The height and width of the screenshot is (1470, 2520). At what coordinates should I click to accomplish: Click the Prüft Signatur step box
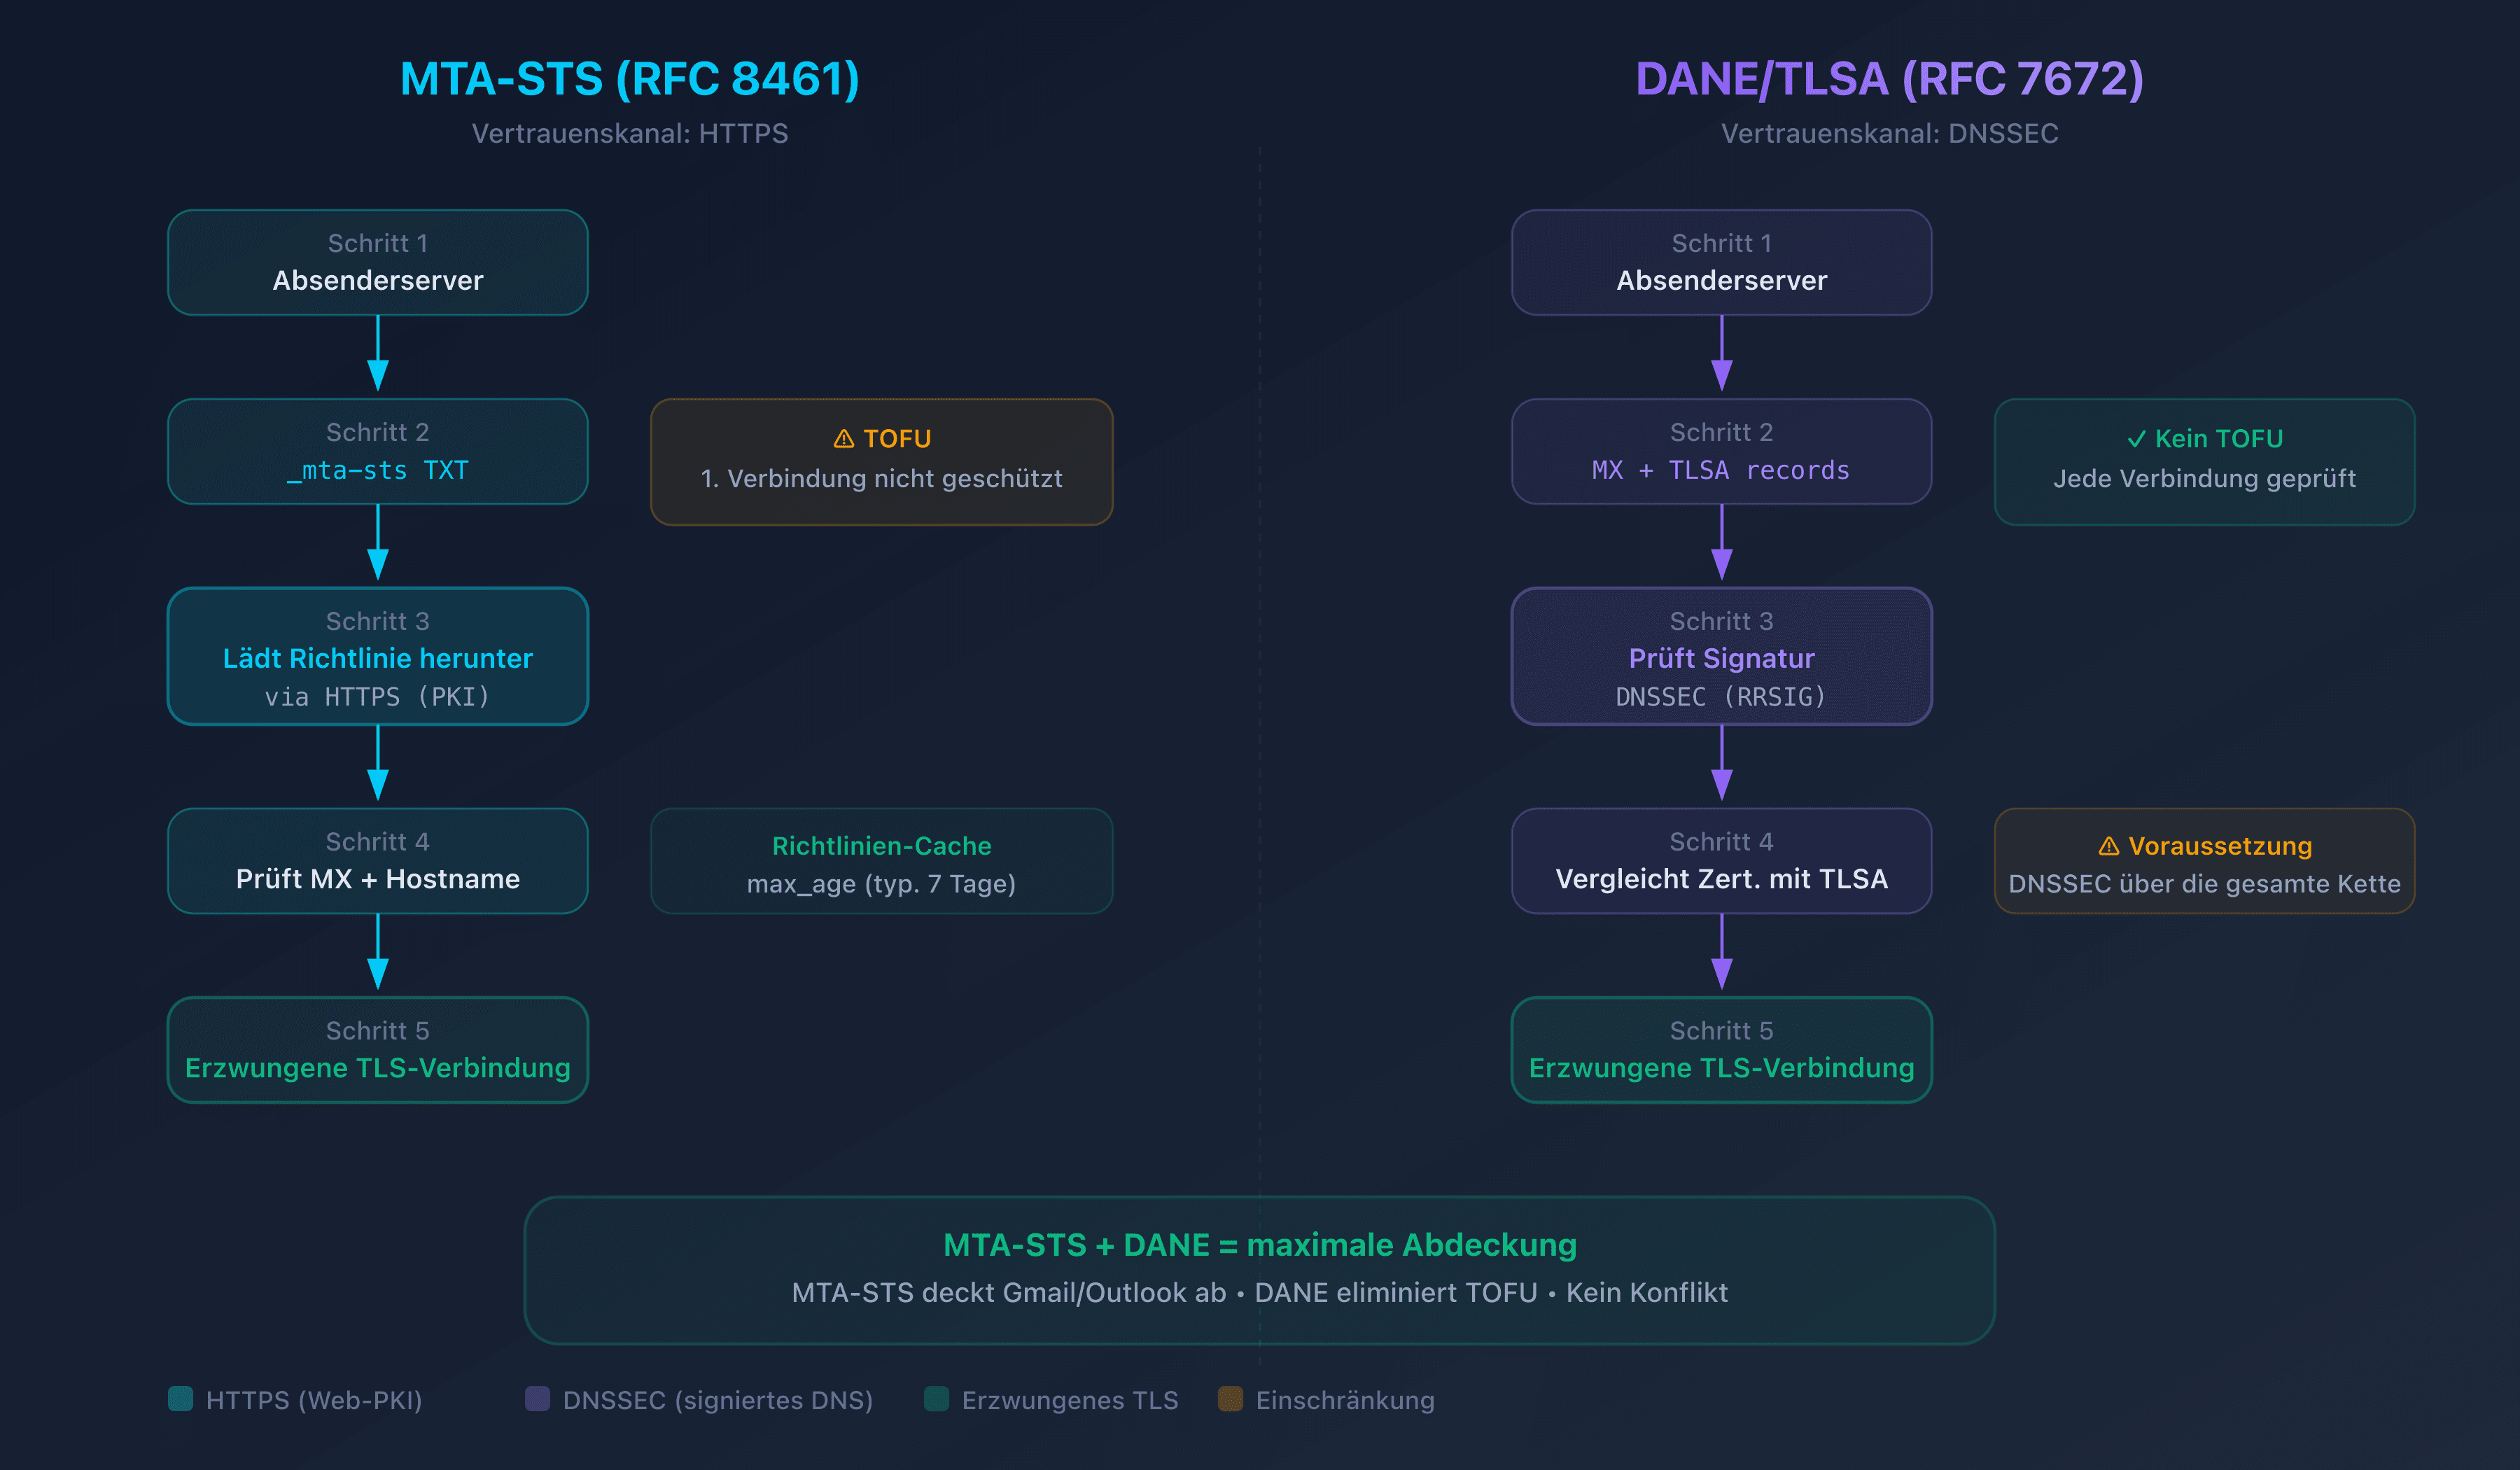[x=1721, y=657]
